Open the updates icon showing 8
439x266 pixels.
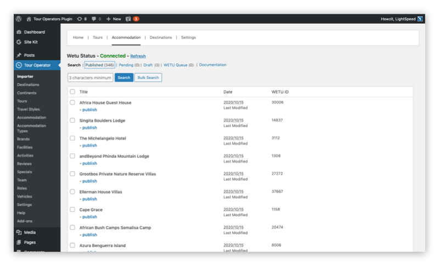click(x=80, y=19)
